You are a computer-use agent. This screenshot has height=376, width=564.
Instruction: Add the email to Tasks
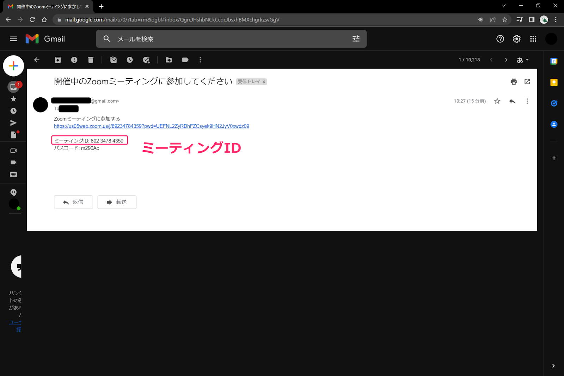(146, 60)
